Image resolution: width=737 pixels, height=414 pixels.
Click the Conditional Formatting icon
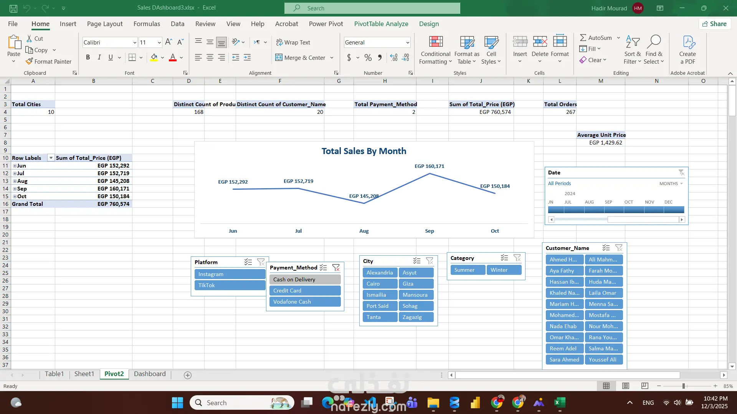point(435,42)
